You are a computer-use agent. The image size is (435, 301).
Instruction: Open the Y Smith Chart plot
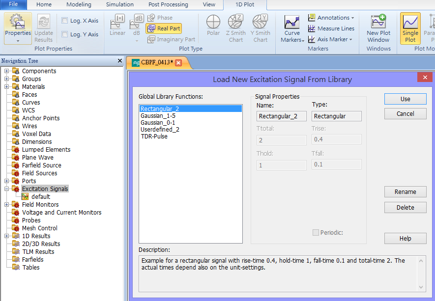click(260, 28)
